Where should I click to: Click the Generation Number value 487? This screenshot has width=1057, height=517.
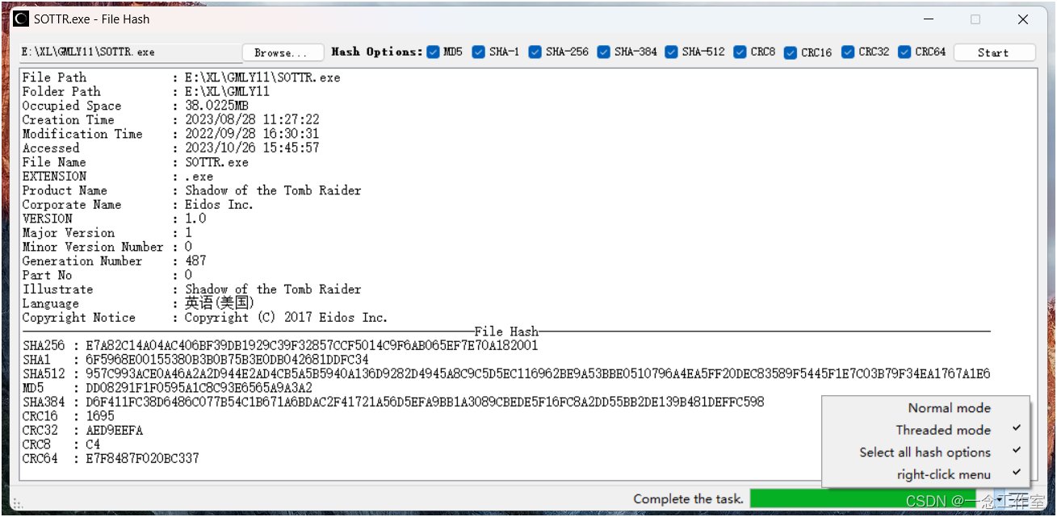pos(195,261)
